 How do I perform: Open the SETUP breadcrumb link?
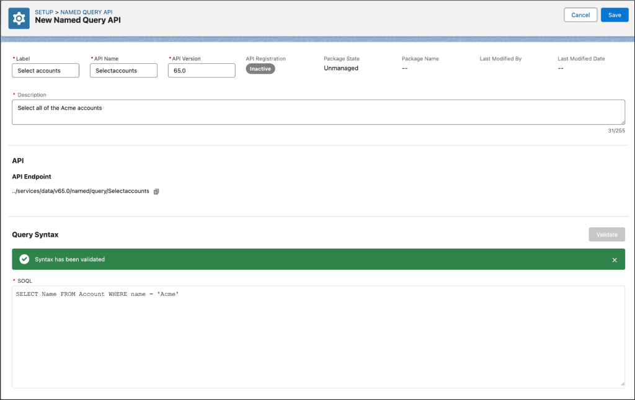(43, 11)
